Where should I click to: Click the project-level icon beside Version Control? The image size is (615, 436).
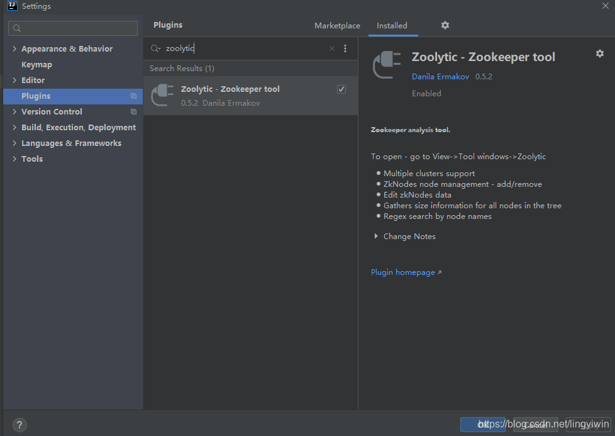click(x=133, y=112)
